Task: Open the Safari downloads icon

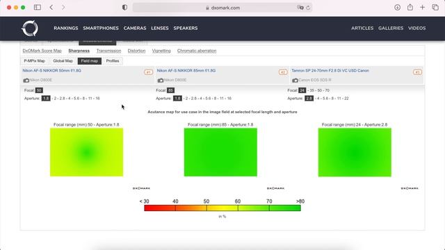Action: (397, 8)
